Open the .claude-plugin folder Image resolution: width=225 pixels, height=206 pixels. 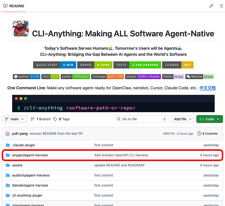coord(24,145)
